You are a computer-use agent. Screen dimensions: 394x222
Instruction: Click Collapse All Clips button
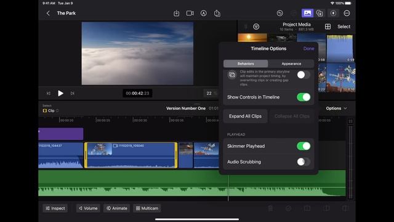click(292, 117)
